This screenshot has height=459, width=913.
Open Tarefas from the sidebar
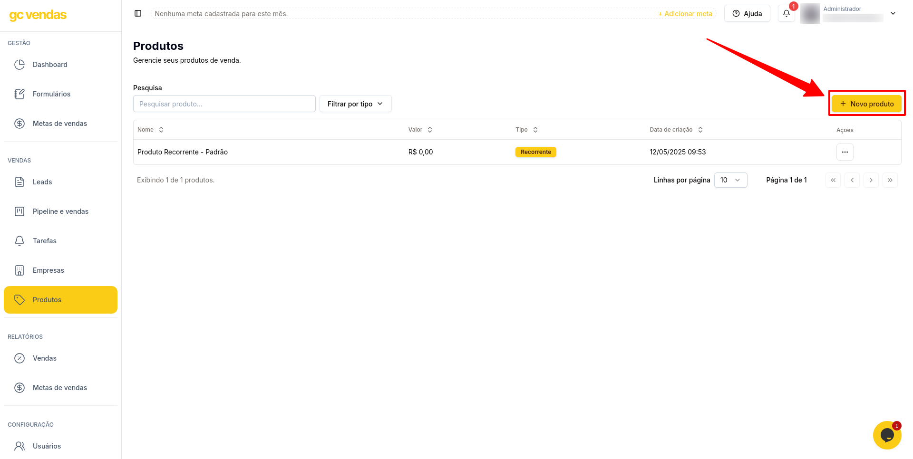tap(44, 240)
